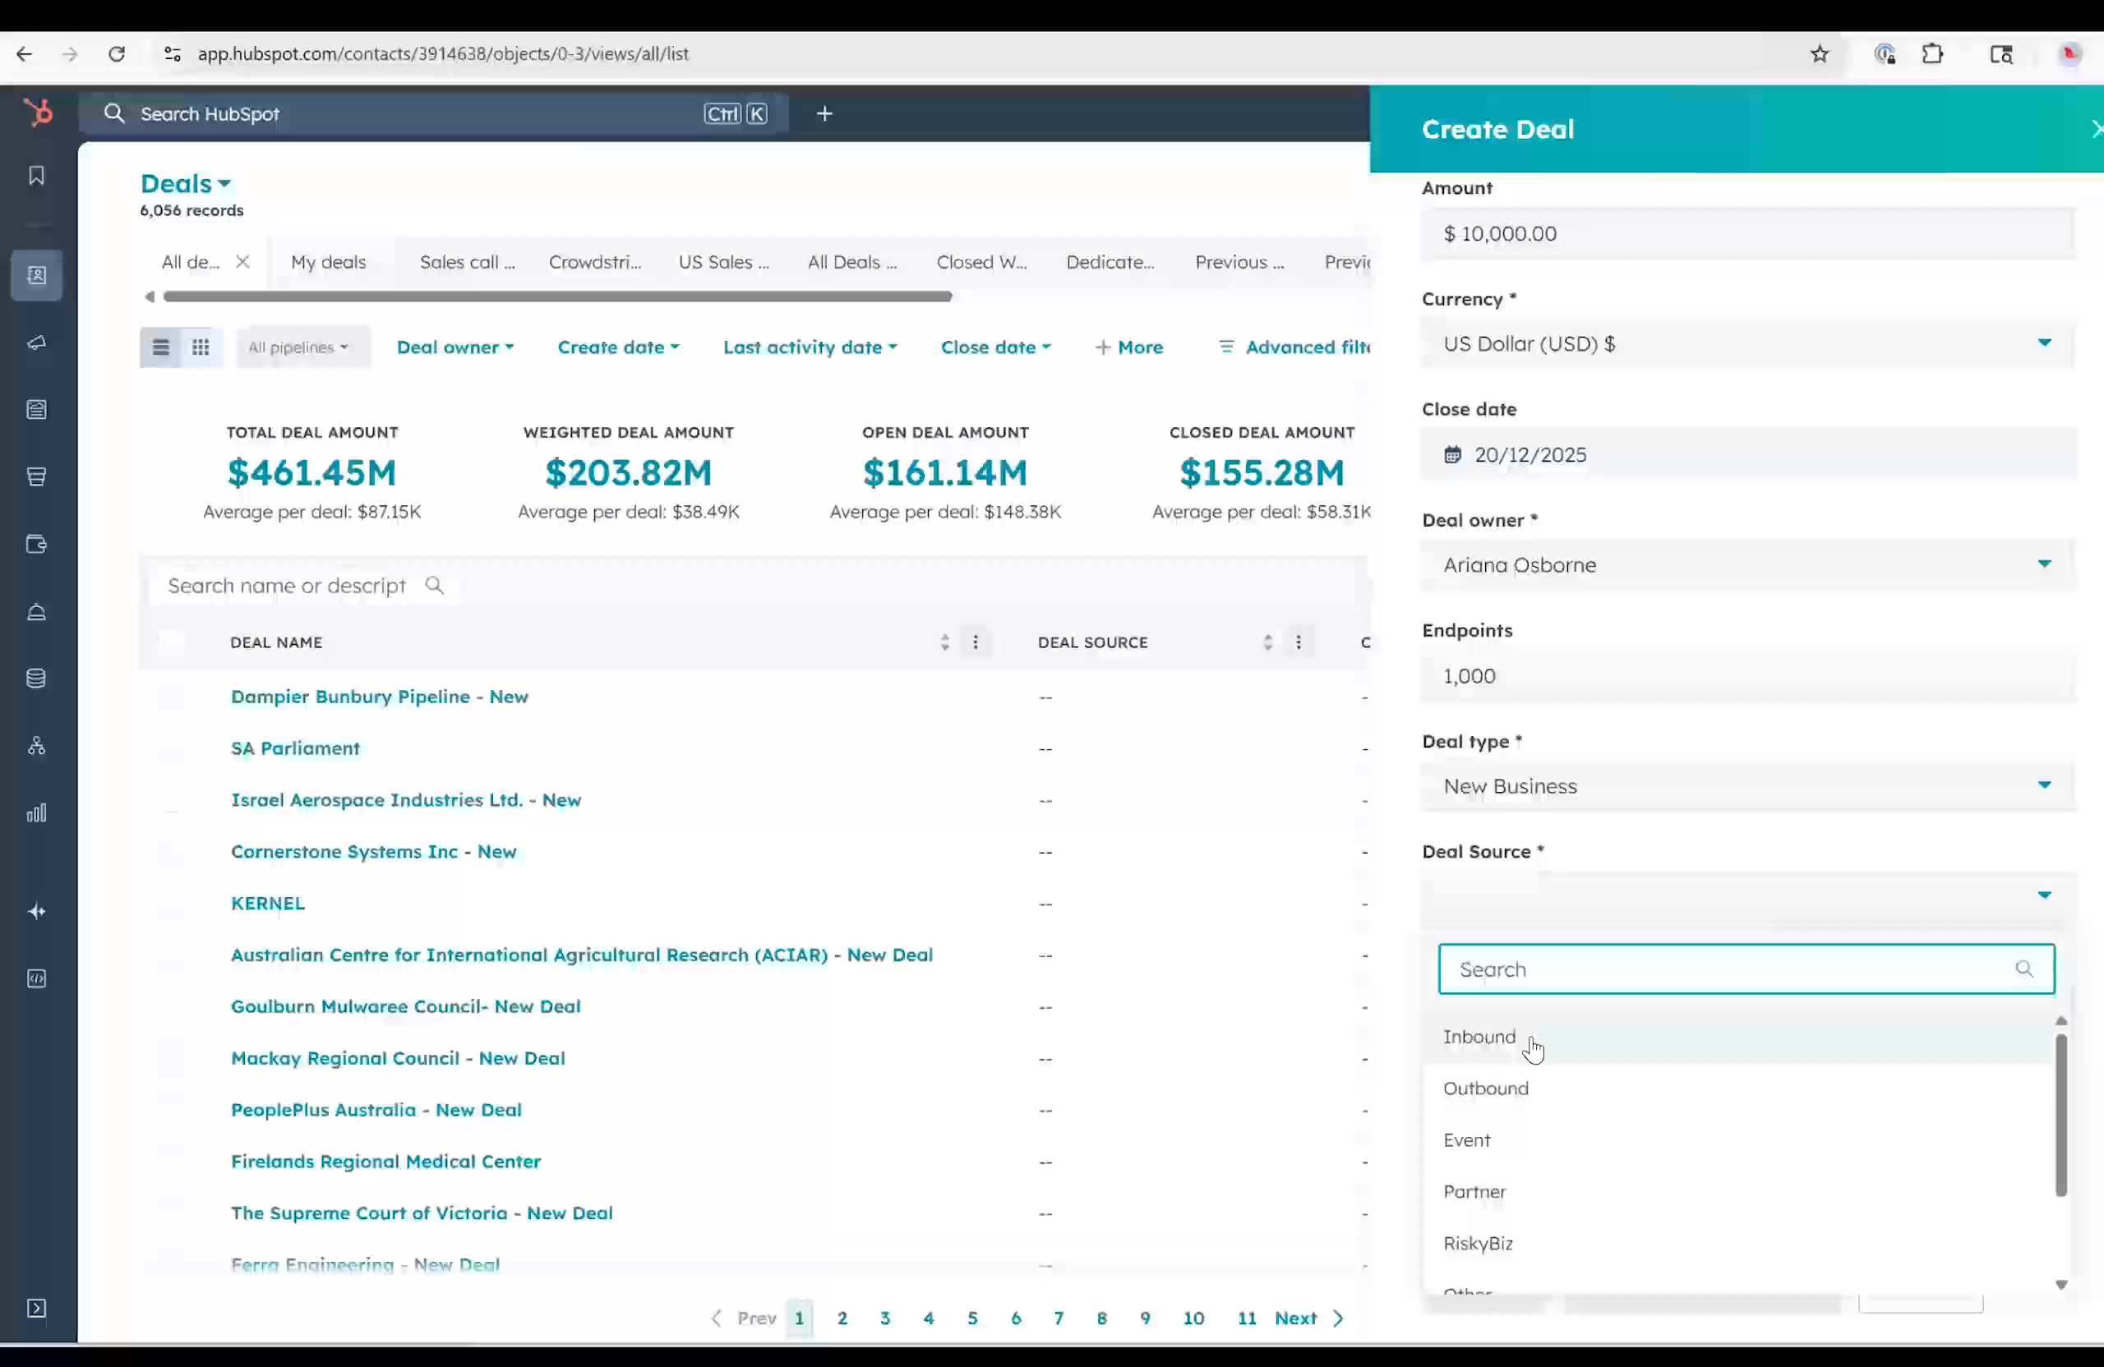Select the checkbox next to Dampier Bunbury Pipeline

[x=171, y=697]
